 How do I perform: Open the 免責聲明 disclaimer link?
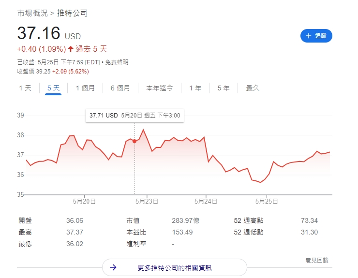click(x=117, y=62)
